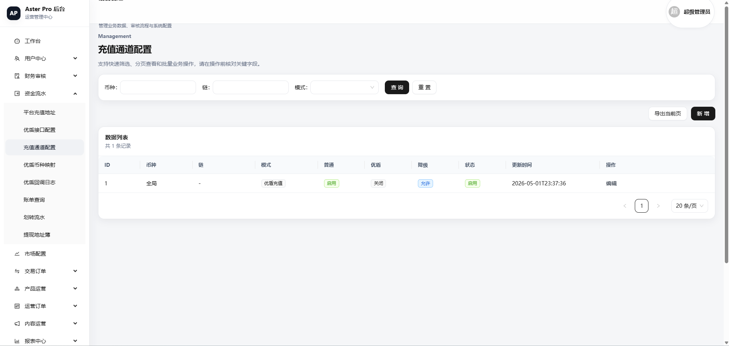Click the 新增 button
Screen dimensions: 729x346
703,114
